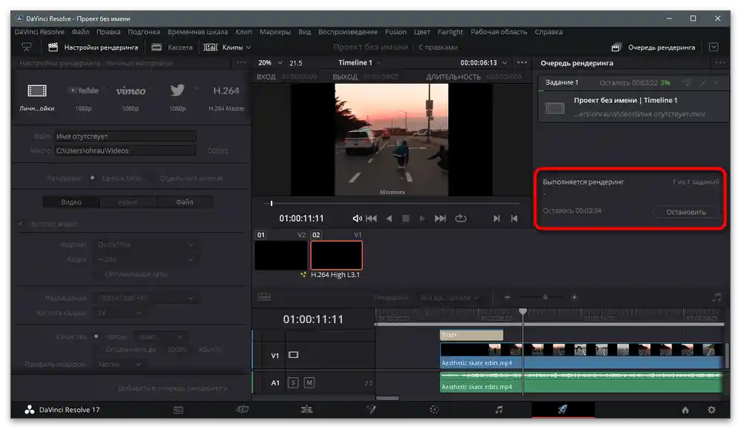Open the Правка menu
The width and height of the screenshot is (741, 429).
(108, 32)
